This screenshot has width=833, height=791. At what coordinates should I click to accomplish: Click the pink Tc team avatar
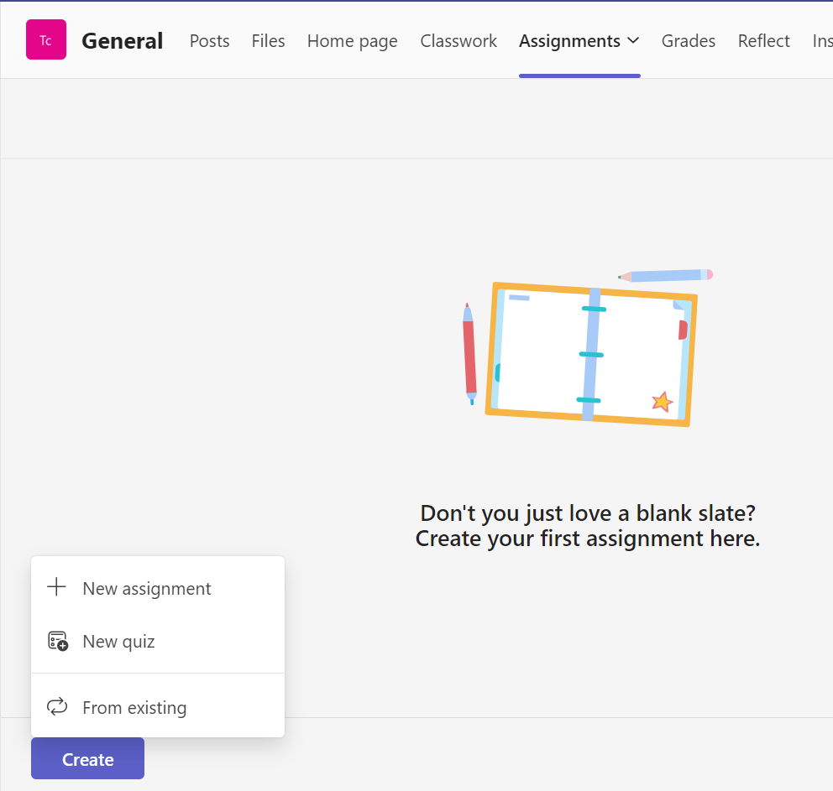45,40
